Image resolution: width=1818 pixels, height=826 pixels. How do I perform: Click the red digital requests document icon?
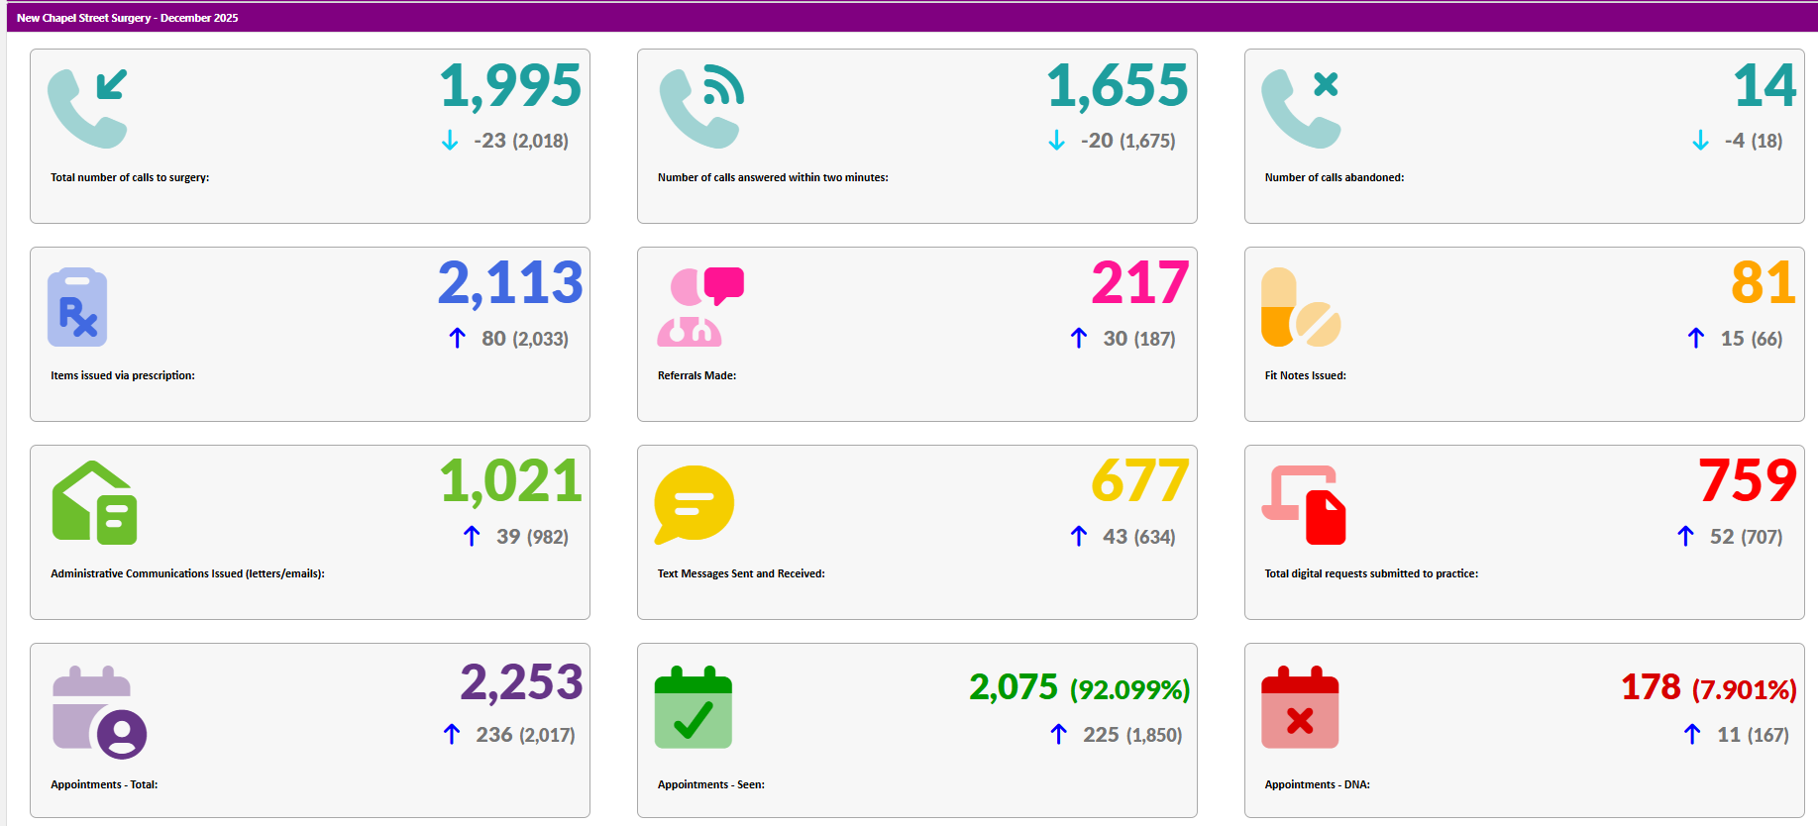tap(1303, 504)
